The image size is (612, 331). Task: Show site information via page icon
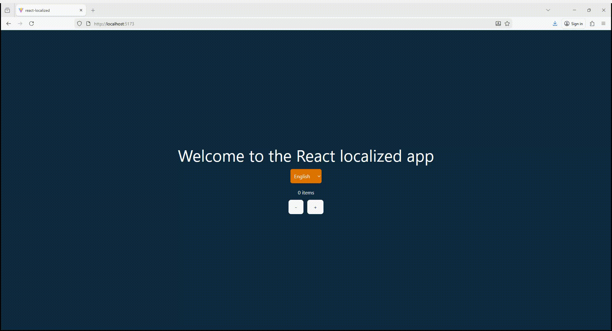[x=88, y=24]
